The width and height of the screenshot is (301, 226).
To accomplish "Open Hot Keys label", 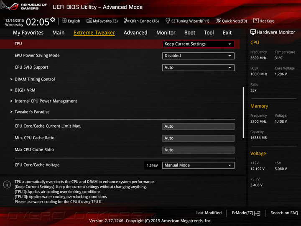I will [267, 21].
